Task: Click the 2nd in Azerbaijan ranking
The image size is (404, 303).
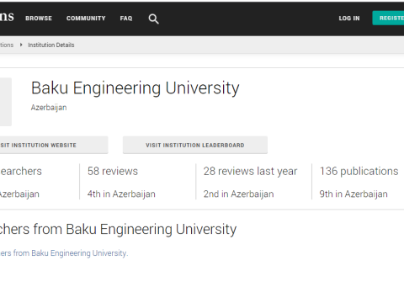Action: [238, 194]
